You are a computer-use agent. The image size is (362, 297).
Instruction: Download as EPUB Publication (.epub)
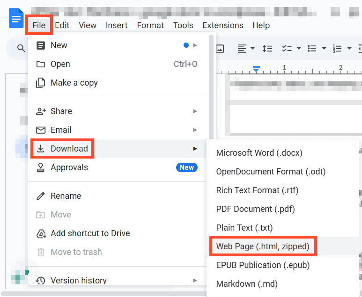(283, 265)
